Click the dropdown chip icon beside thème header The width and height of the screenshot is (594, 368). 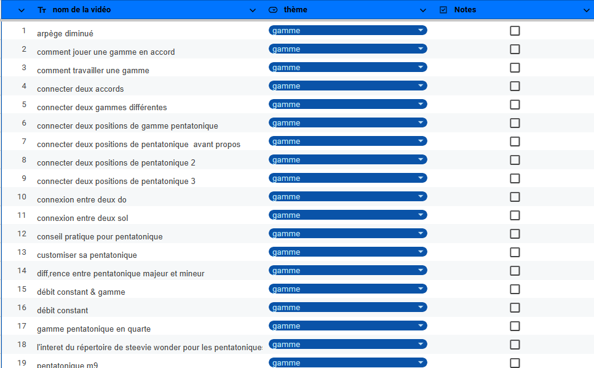tap(273, 10)
